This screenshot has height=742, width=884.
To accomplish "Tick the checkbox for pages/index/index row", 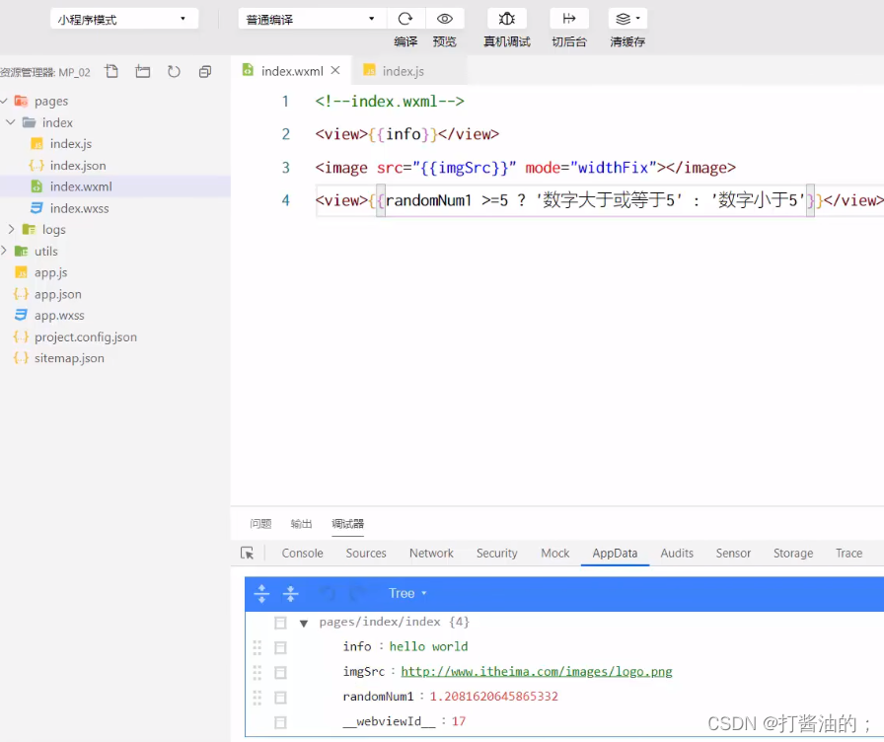I will [x=280, y=623].
